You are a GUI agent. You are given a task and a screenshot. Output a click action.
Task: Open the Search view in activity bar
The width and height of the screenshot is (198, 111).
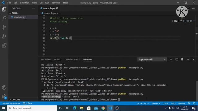pos(4,18)
